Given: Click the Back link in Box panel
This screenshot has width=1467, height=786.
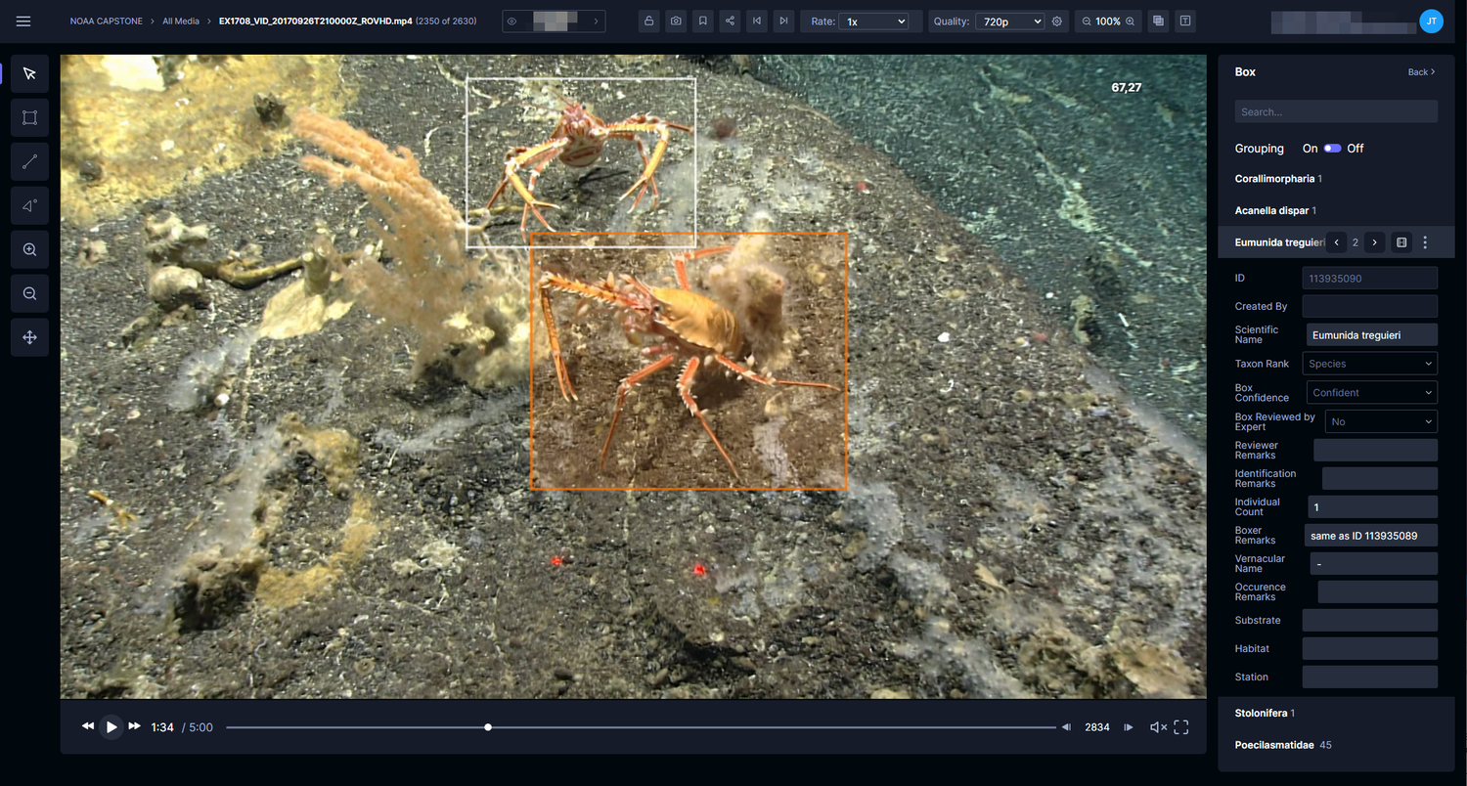Looking at the screenshot, I should [1422, 72].
